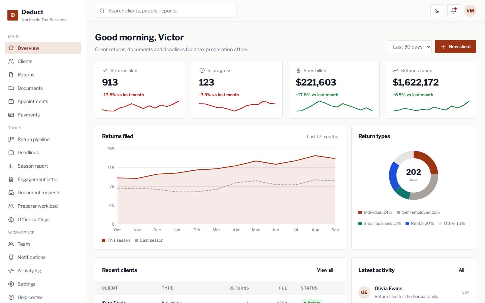Select Documents in sidebar
This screenshot has height=303, width=485.
click(x=43, y=88)
